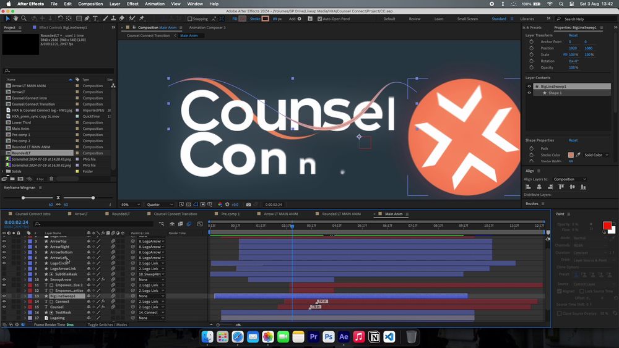
Task: Select the Main Anim composition in Project
Action: (x=20, y=129)
